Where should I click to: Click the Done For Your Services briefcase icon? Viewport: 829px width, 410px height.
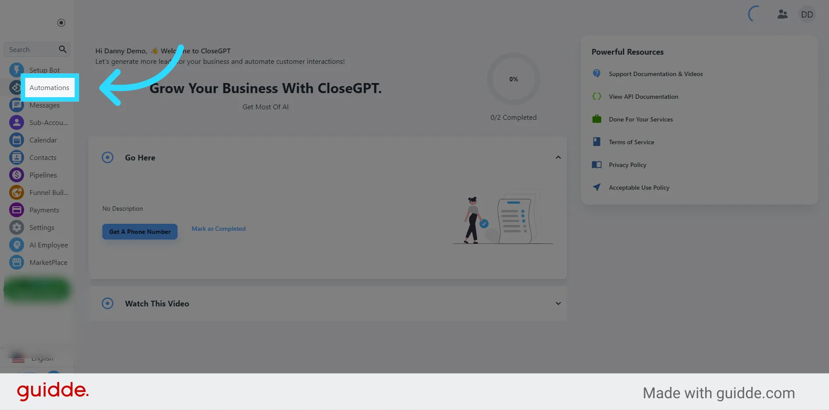click(596, 119)
